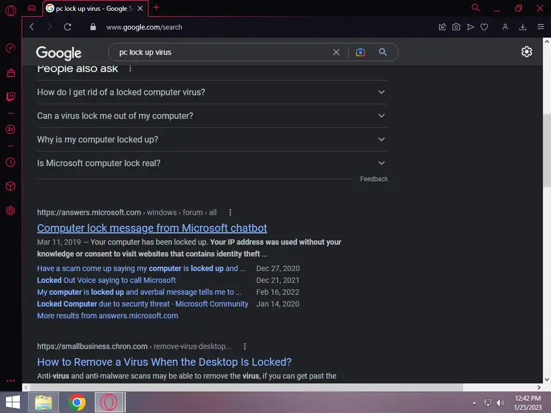Search by image with camera icon
Screen dimensions: 551x413
click(360, 52)
